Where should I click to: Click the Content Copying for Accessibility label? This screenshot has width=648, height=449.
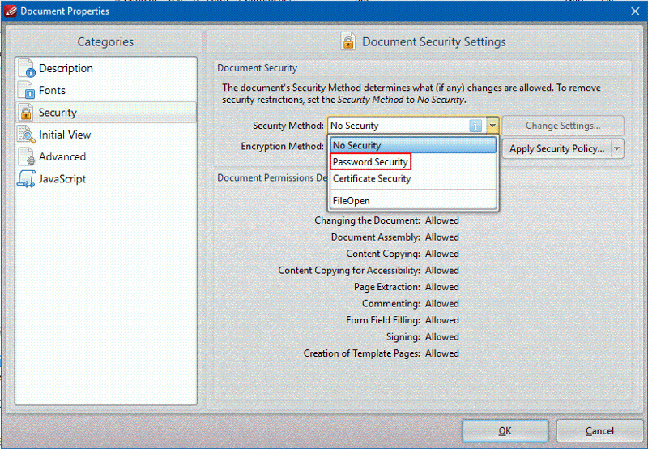point(349,271)
